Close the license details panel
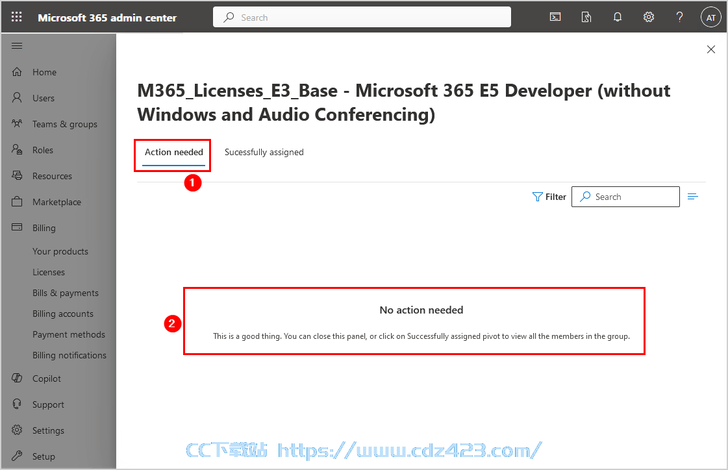This screenshot has height=470, width=728. [711, 49]
